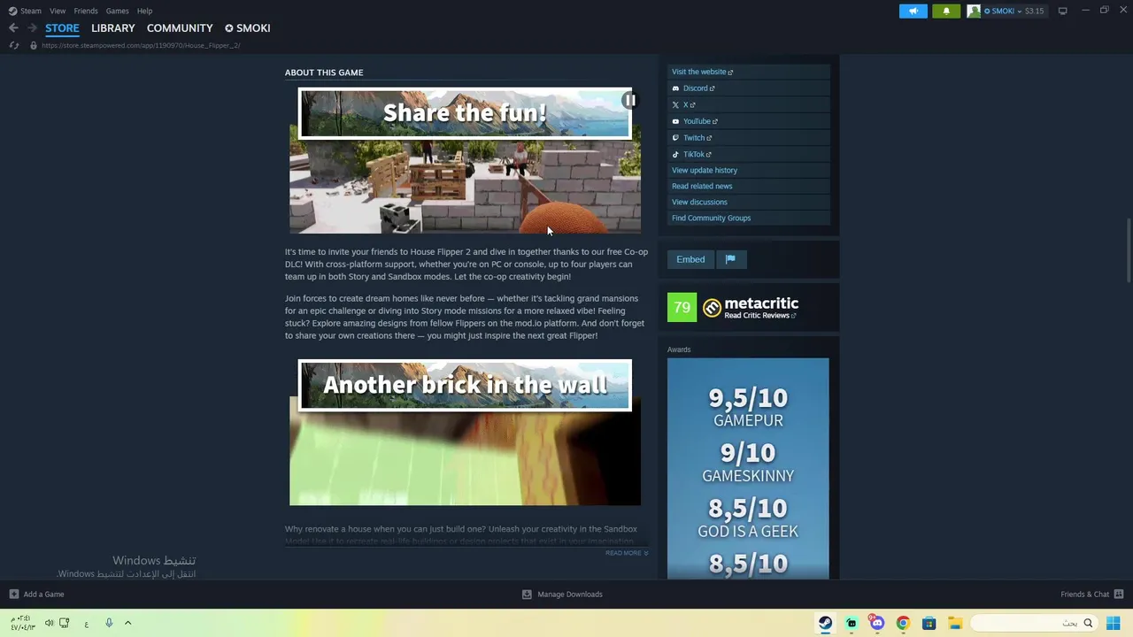Open the Games menu
The width and height of the screenshot is (1133, 637).
pos(117,11)
